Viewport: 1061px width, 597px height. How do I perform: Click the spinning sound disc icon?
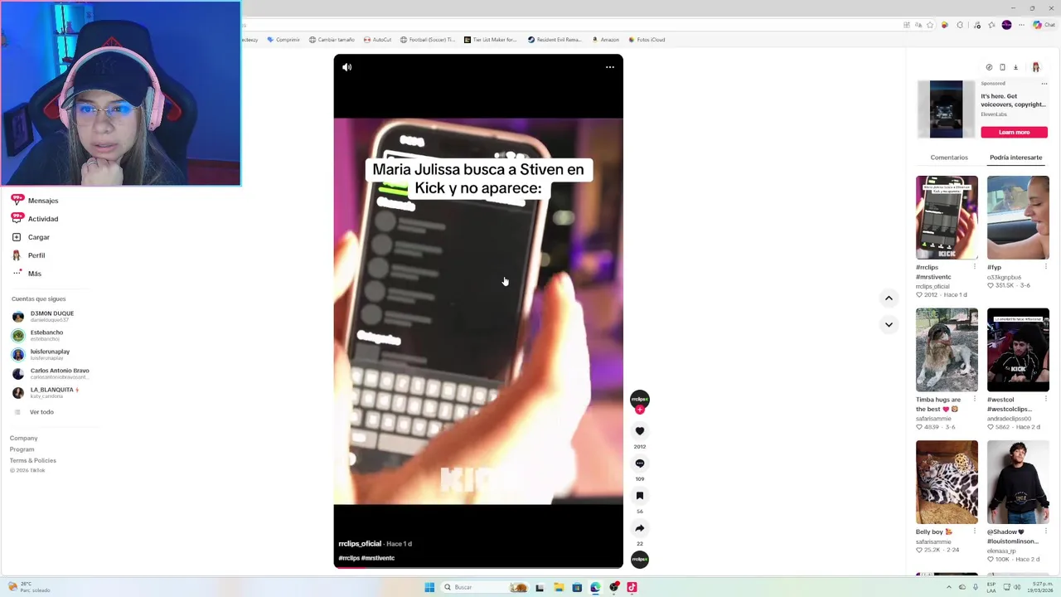(640, 560)
